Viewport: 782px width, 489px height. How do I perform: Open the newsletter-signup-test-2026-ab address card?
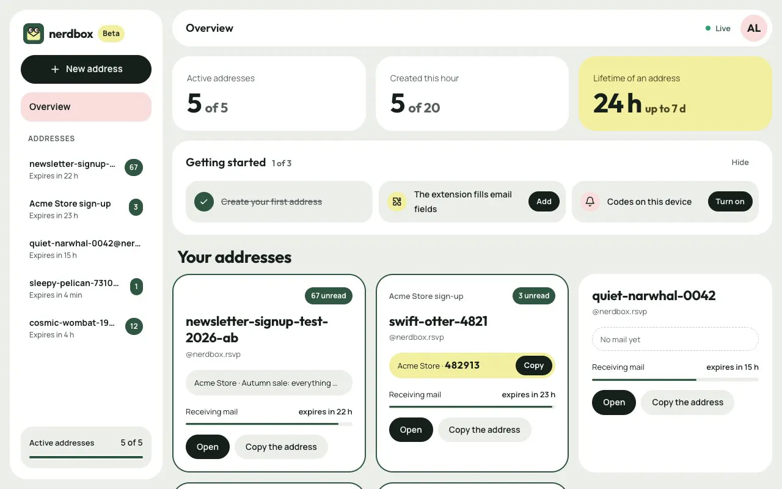click(x=208, y=447)
